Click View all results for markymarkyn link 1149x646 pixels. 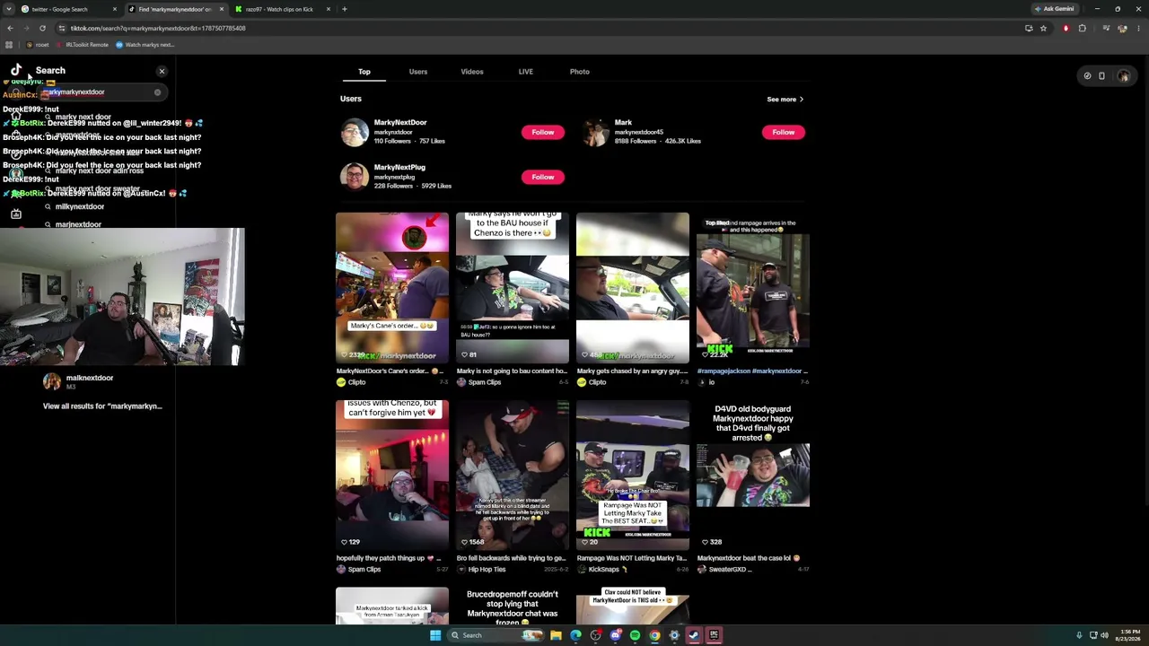click(x=102, y=406)
